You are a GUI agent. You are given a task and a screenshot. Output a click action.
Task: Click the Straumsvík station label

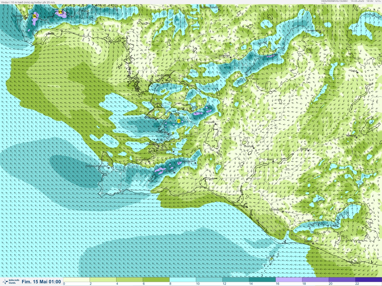(141, 160)
